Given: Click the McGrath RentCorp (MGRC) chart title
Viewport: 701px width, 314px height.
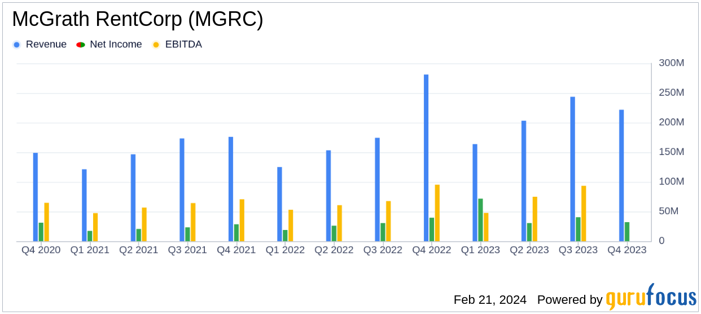Looking at the screenshot, I should (138, 20).
